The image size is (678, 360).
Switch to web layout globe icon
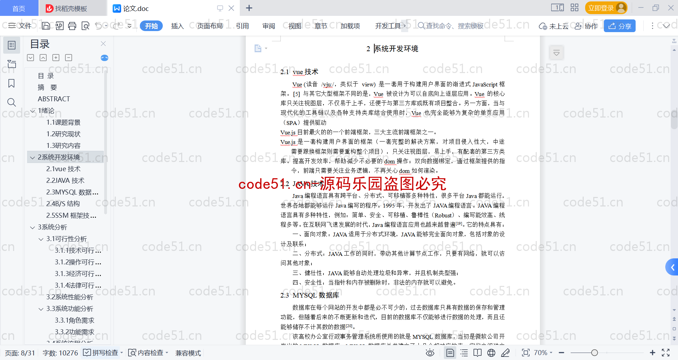[491, 353]
